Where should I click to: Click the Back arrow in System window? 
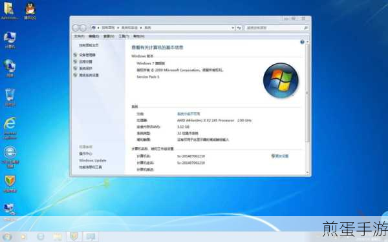pyautogui.click(x=76, y=28)
